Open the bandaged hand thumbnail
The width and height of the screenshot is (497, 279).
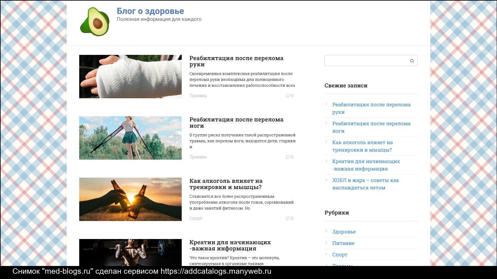click(x=130, y=77)
